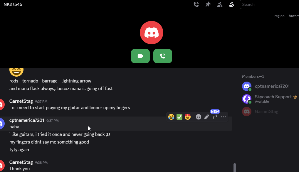Open more options ellipsis menu

click(223, 117)
